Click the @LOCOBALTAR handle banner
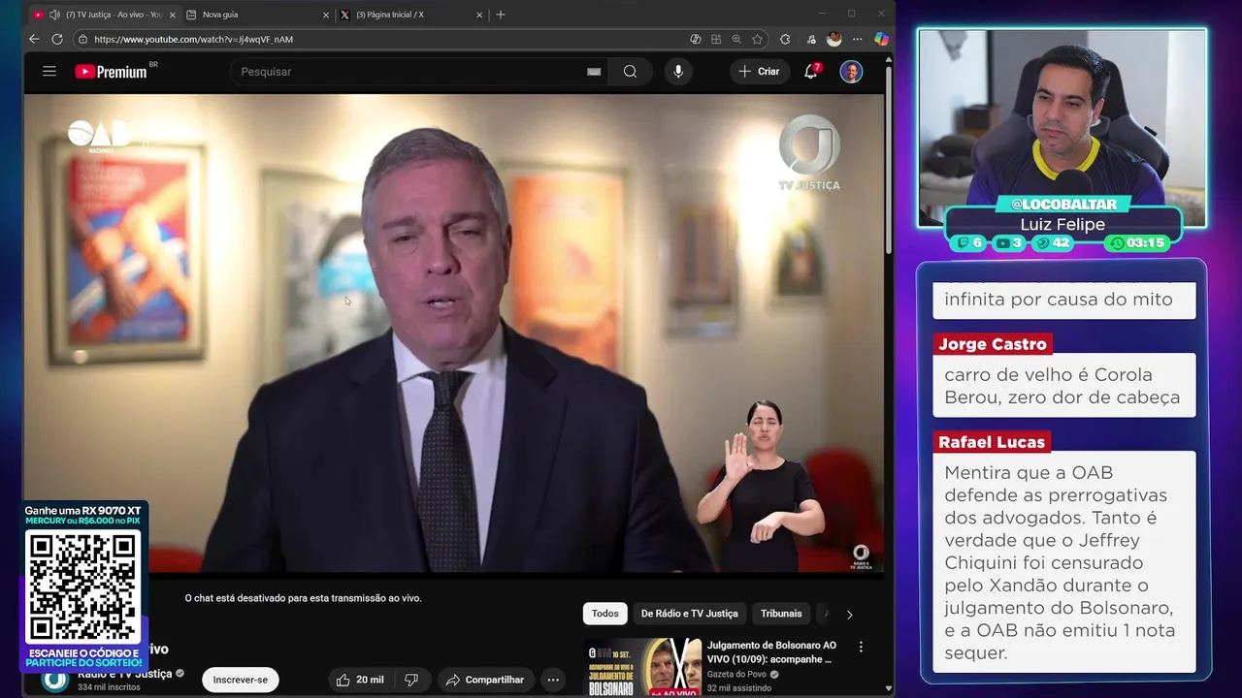Viewport: 1242px width, 698px height. pos(1063,204)
